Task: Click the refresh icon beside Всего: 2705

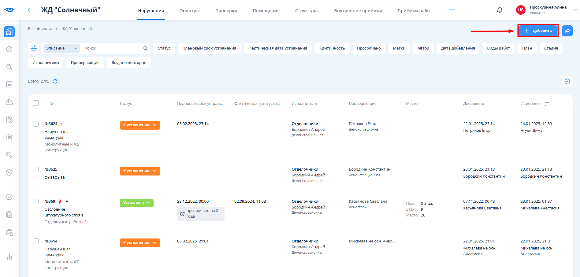Action: point(55,81)
